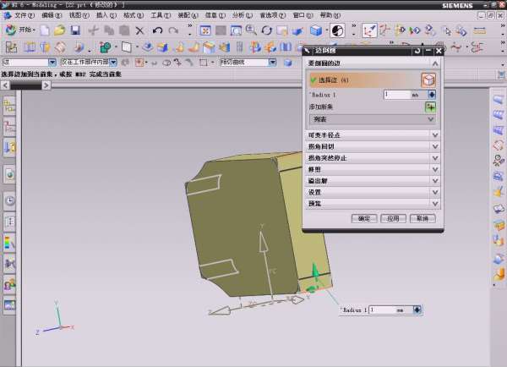The width and height of the screenshot is (507, 367).
Task: Click the 确定 OK button
Action: [x=364, y=218]
